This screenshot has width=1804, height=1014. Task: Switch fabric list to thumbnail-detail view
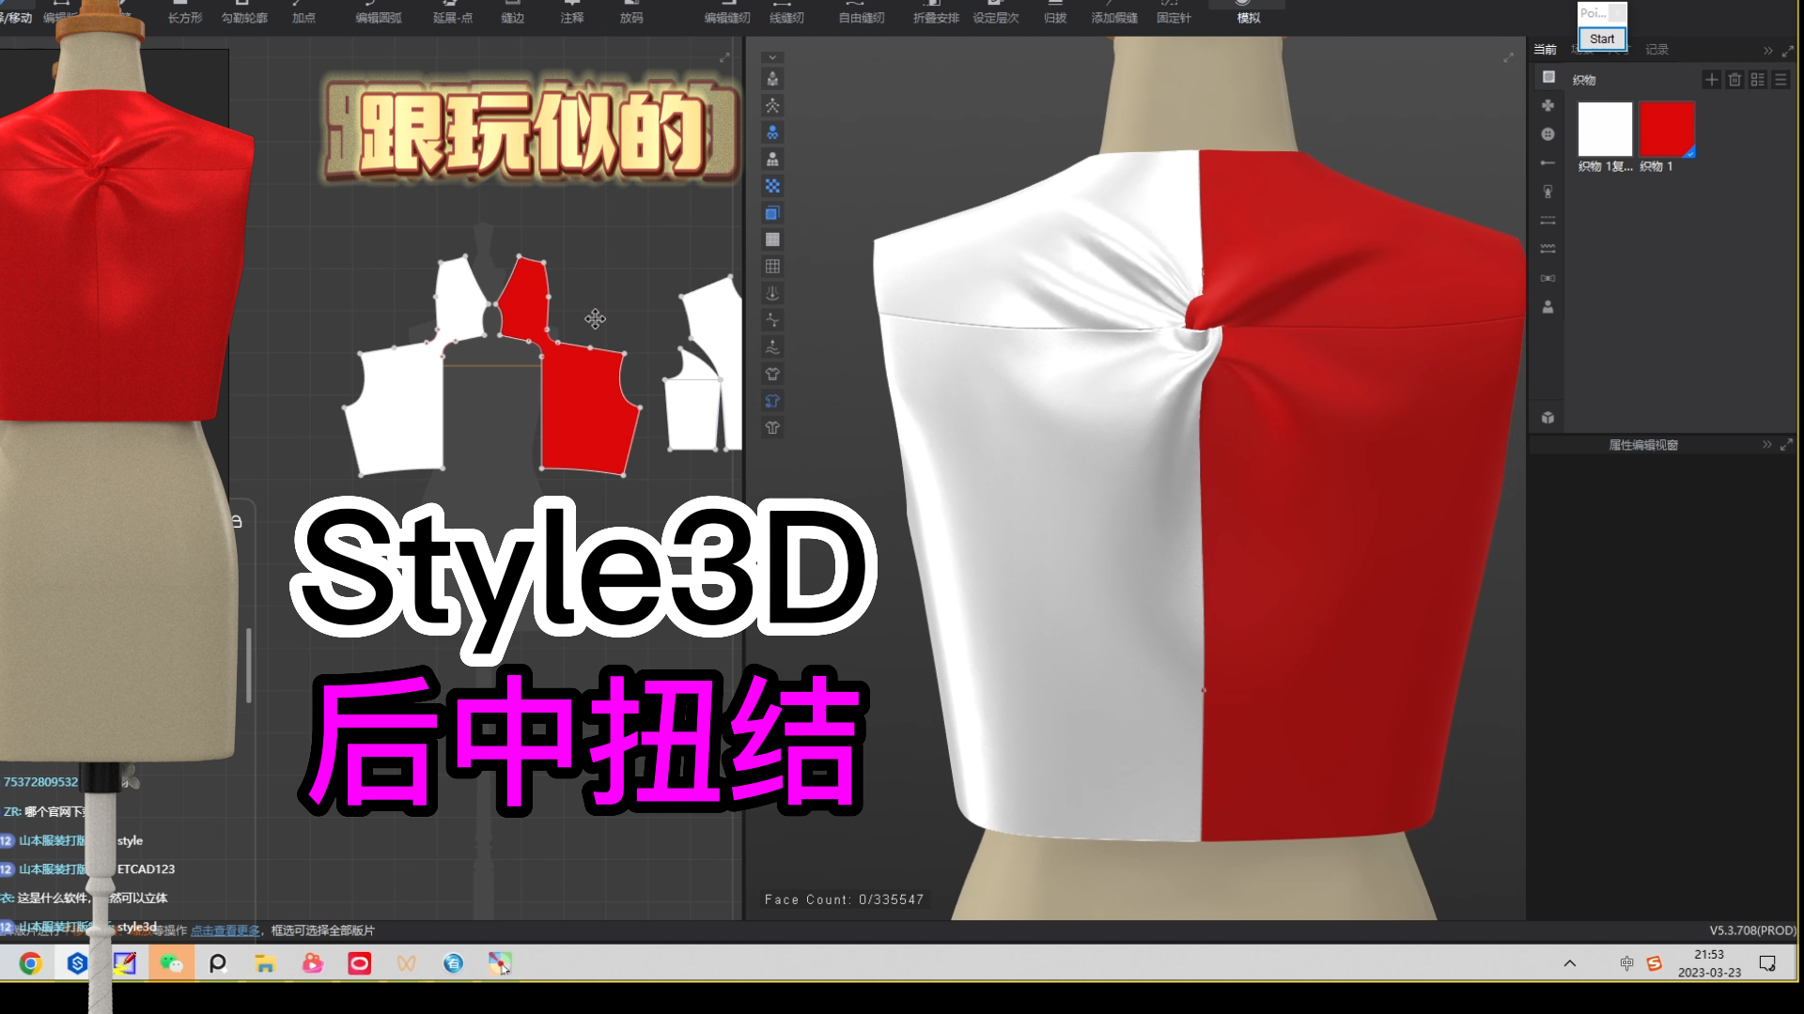(x=1757, y=80)
